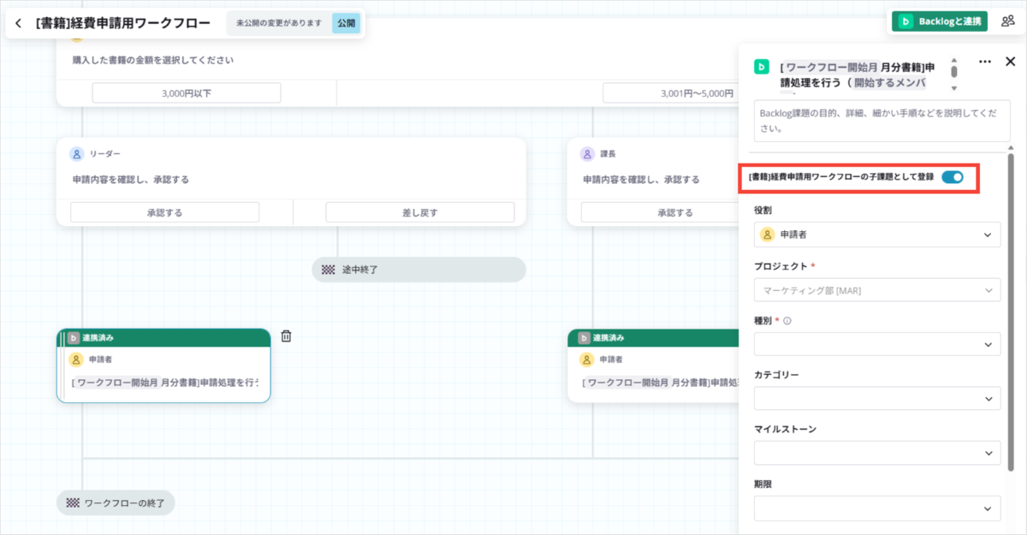Click 購入した書籍の金額を選択してください text
1027x535 pixels.
153,60
